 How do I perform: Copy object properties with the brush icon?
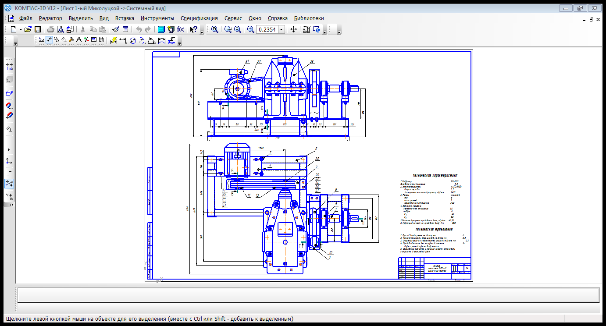(x=116, y=29)
